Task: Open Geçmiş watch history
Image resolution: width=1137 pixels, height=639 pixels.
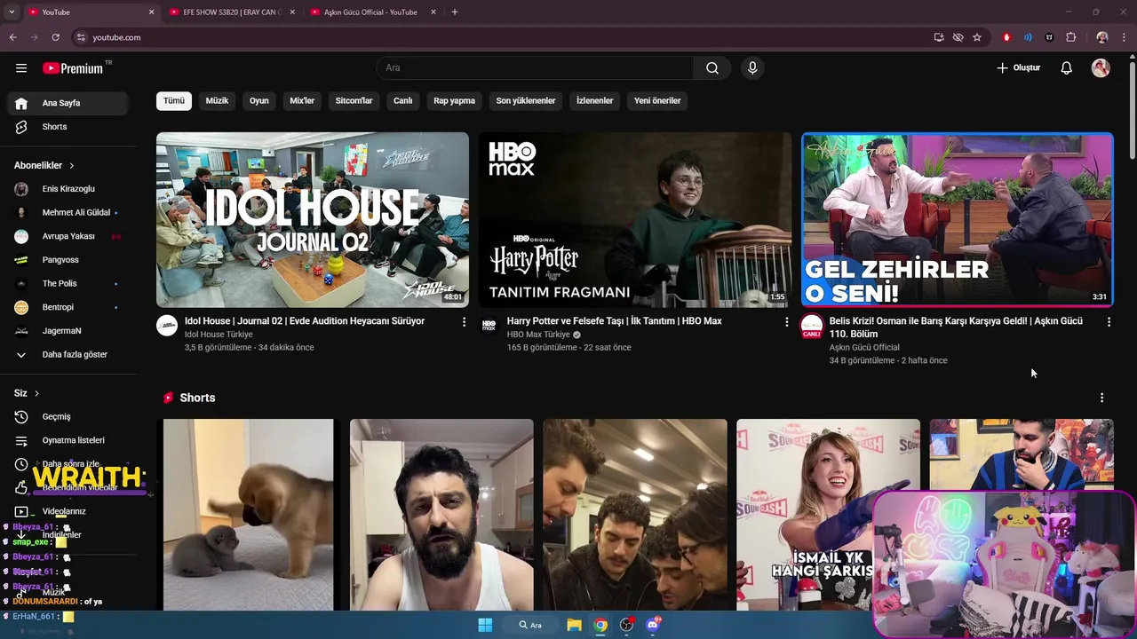Action: pos(68,417)
